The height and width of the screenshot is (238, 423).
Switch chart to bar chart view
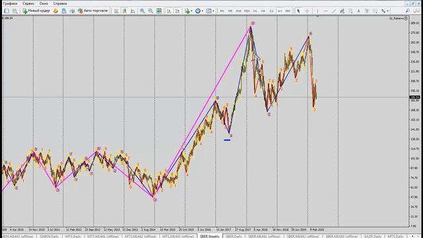pyautogui.click(x=116, y=11)
